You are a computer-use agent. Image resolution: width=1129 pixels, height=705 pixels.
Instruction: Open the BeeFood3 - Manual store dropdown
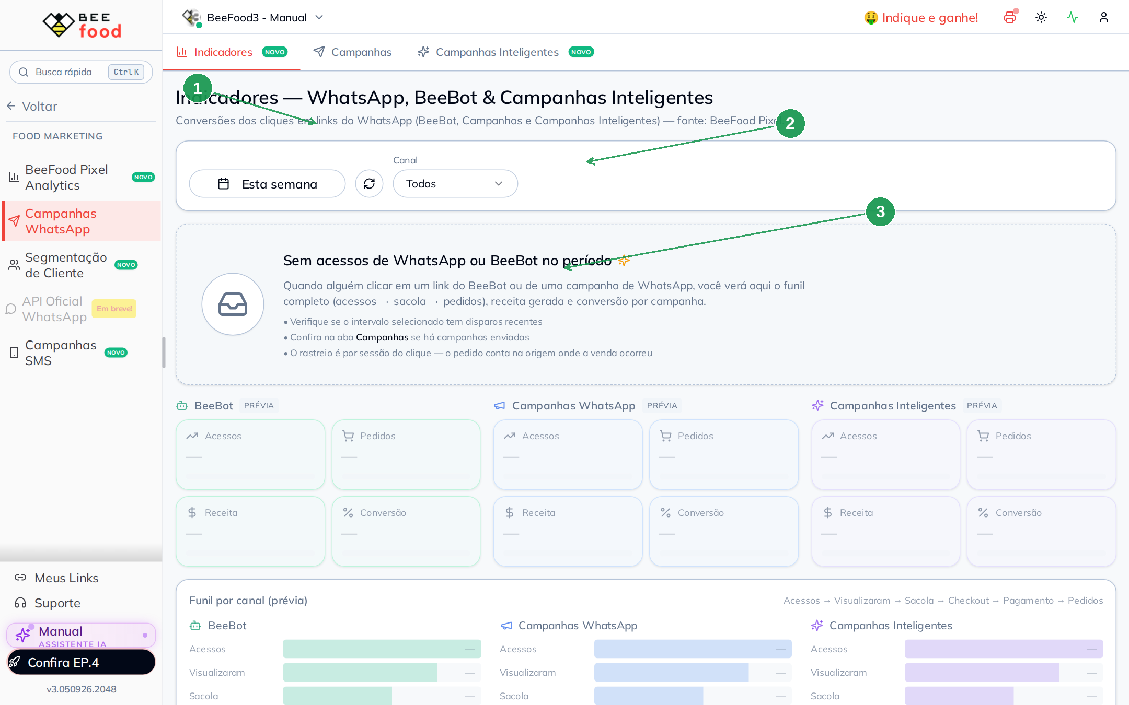coord(254,18)
